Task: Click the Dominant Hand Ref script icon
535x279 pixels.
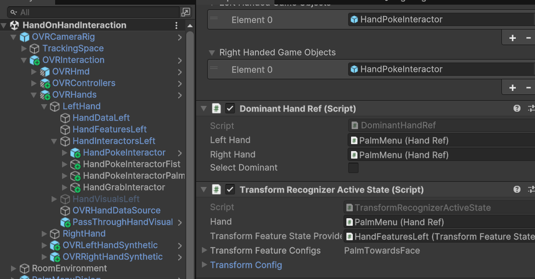Action: click(x=216, y=109)
